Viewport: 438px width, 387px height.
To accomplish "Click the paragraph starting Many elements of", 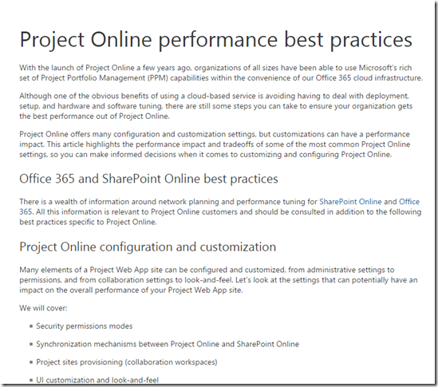I will [219, 280].
